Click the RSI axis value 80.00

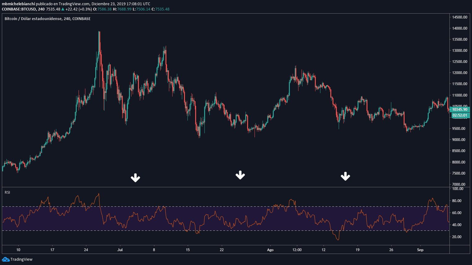point(457,201)
